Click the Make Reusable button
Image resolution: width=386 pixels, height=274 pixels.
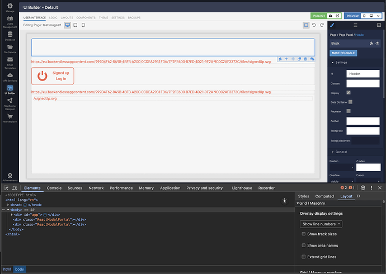click(343, 53)
